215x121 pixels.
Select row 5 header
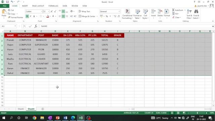click(2, 55)
